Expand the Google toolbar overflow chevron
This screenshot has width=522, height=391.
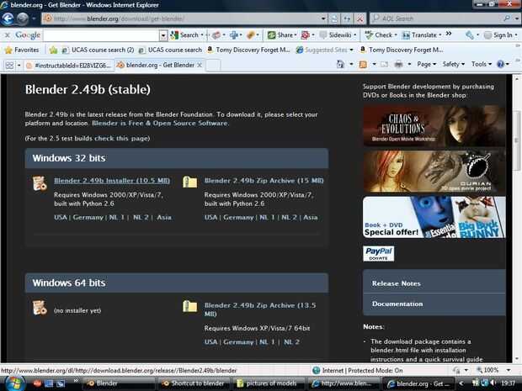tap(449, 34)
